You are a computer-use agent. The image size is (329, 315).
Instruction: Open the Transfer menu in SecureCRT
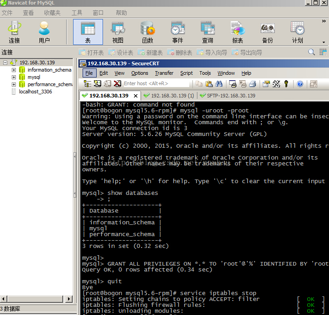pos(164,73)
